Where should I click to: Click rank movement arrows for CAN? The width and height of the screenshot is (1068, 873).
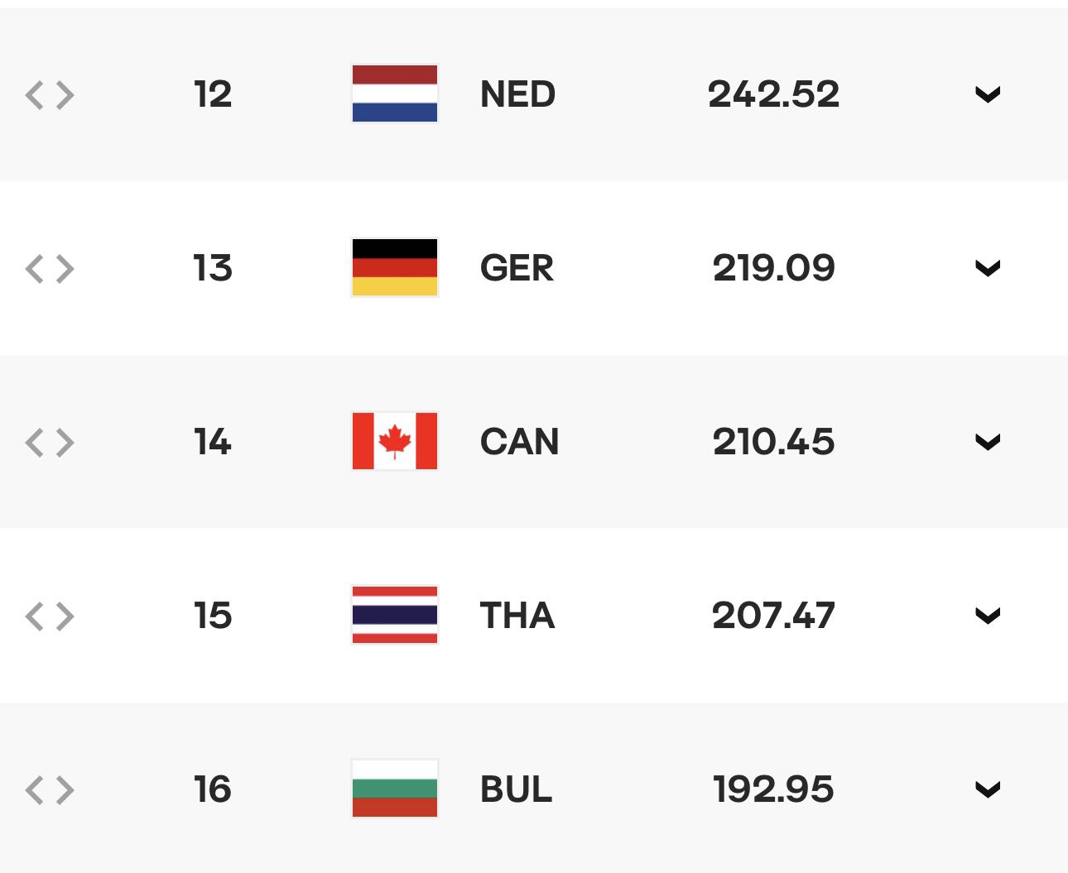click(x=50, y=443)
